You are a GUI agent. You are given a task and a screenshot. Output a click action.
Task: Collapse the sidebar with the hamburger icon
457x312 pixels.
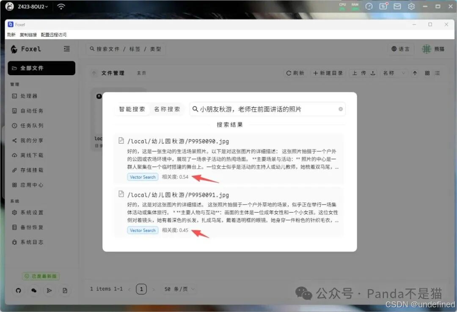[66, 49]
